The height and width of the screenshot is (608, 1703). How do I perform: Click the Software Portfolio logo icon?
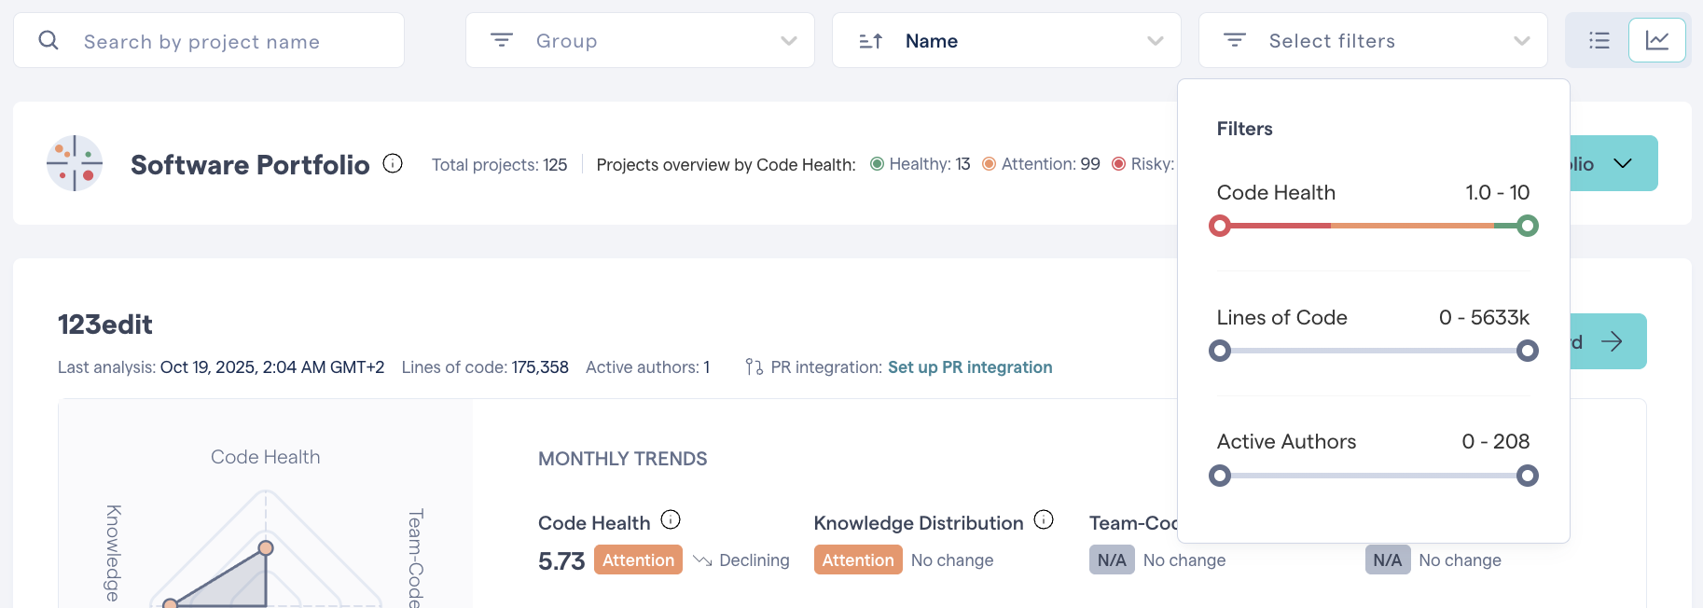(75, 163)
